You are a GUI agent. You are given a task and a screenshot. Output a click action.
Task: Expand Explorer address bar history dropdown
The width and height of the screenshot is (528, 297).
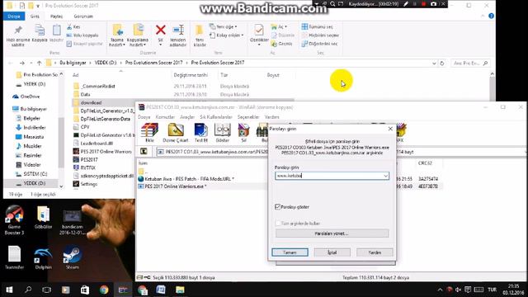coord(434,63)
